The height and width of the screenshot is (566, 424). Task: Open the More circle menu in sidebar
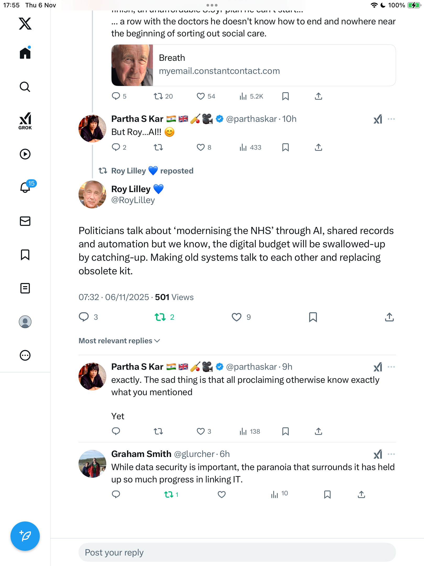[25, 355]
